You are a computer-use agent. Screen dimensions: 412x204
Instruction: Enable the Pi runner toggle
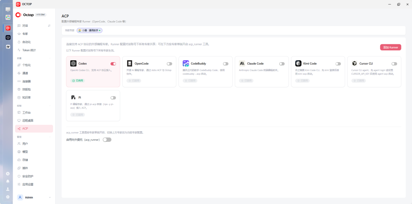113,98
